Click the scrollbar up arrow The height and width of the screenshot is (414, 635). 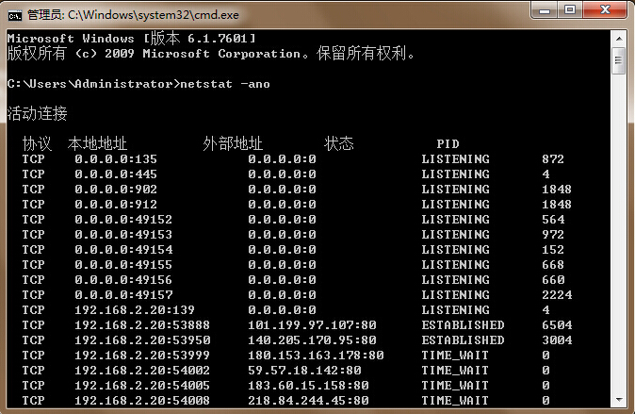[618, 38]
